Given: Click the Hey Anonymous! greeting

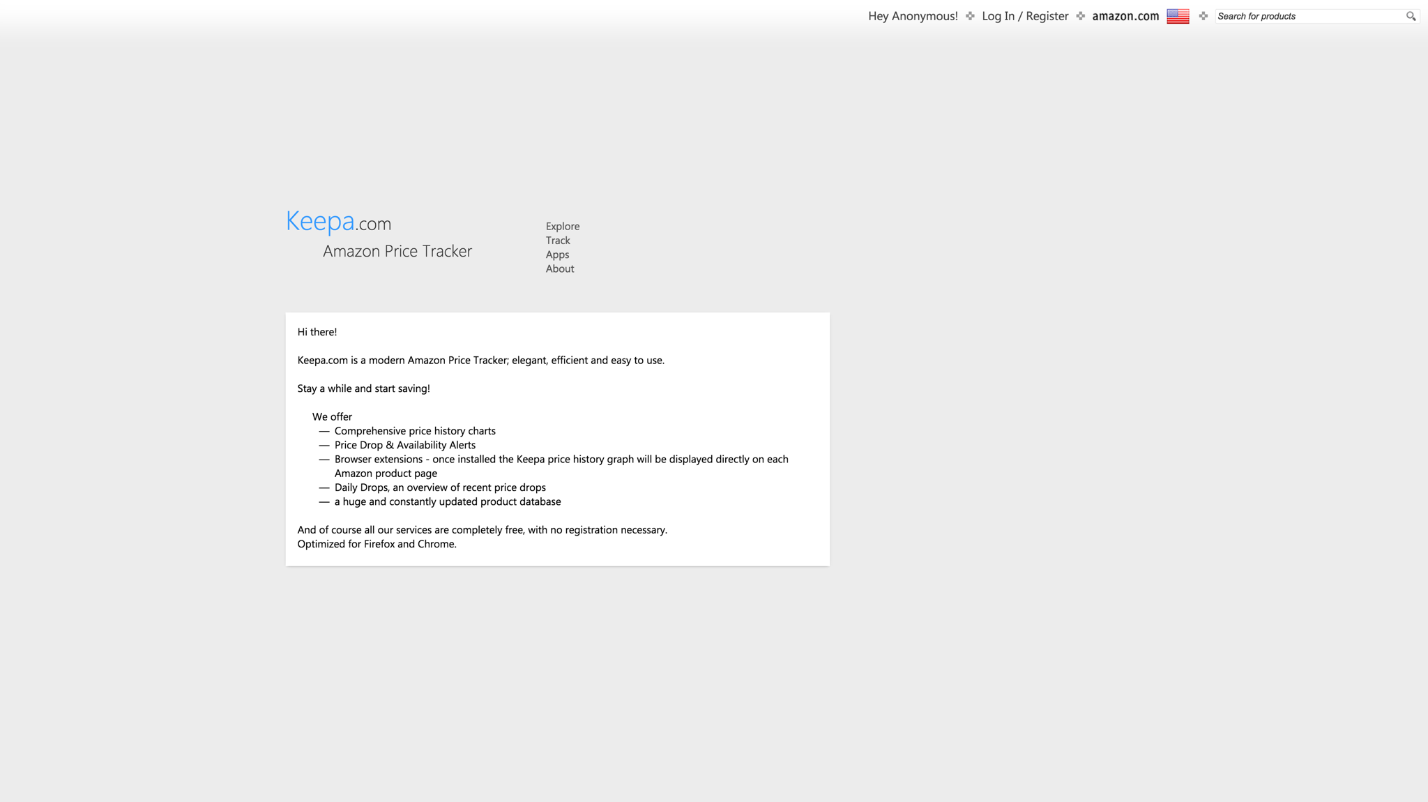Looking at the screenshot, I should tap(913, 16).
